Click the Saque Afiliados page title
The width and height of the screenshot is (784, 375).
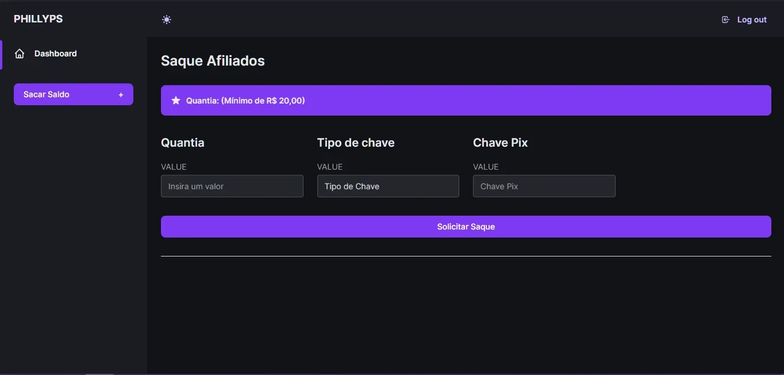[213, 61]
